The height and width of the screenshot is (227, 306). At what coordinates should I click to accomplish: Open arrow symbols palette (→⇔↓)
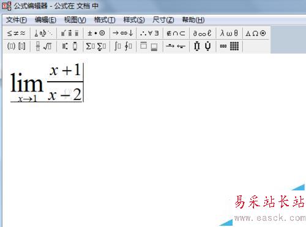(123, 33)
